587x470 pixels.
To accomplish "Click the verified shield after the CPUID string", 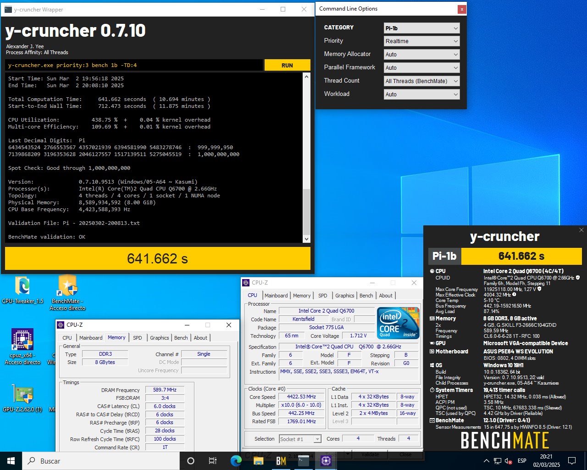I will point(578,278).
